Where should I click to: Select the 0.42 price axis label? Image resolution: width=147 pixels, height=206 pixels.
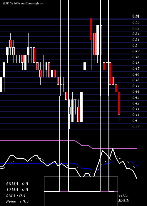[136, 103]
